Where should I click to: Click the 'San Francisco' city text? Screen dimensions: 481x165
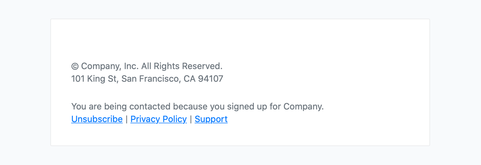click(x=150, y=79)
